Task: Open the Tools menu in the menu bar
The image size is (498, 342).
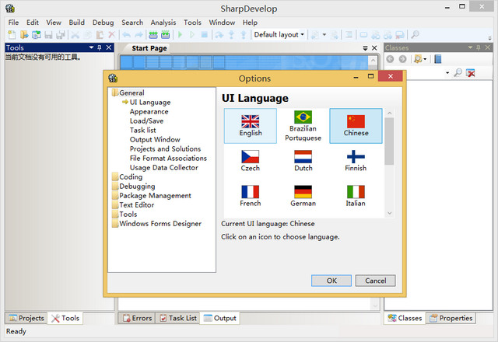Action: tap(192, 23)
